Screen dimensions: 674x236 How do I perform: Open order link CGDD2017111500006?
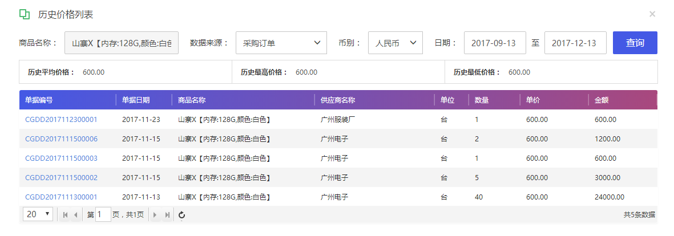62,139
